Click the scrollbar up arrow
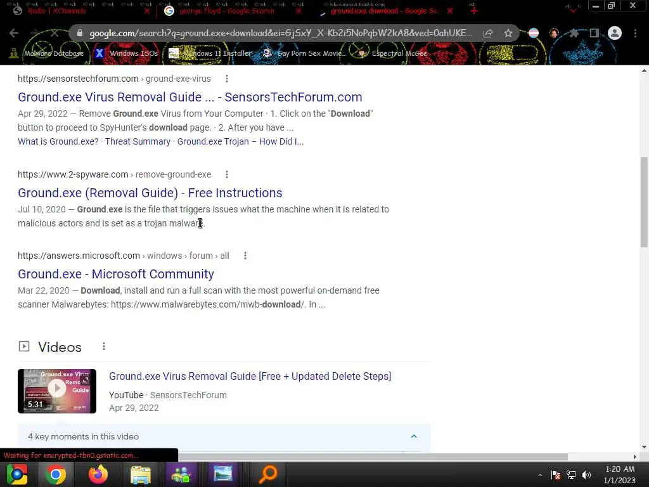The width and height of the screenshot is (649, 487). tap(644, 70)
